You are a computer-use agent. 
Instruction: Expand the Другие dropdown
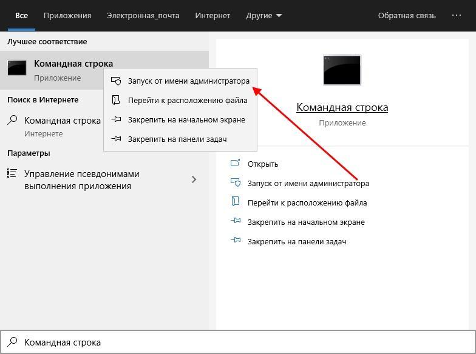tap(263, 16)
